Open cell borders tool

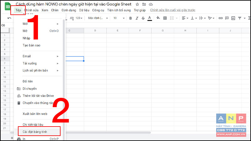(x=165, y=18)
